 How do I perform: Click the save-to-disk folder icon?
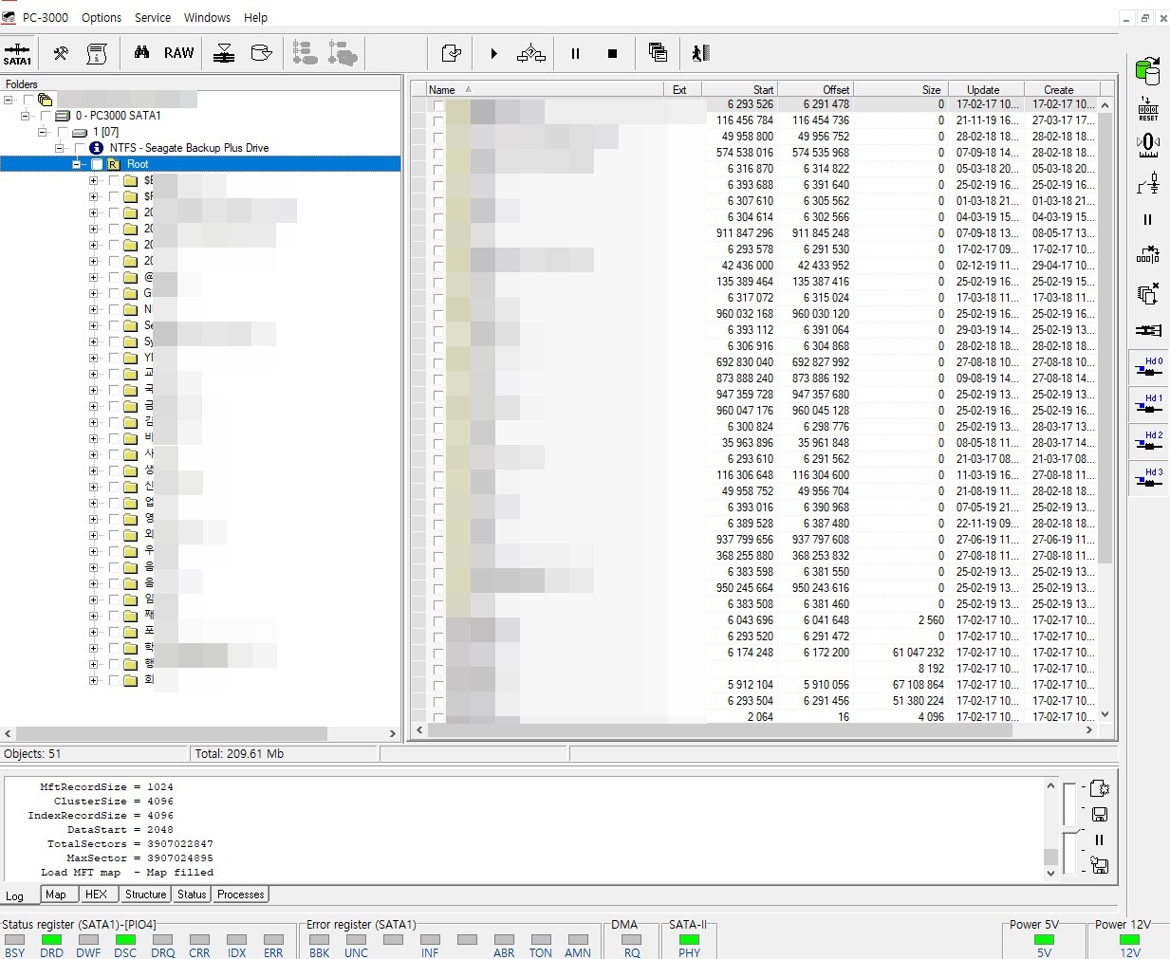coord(261,53)
